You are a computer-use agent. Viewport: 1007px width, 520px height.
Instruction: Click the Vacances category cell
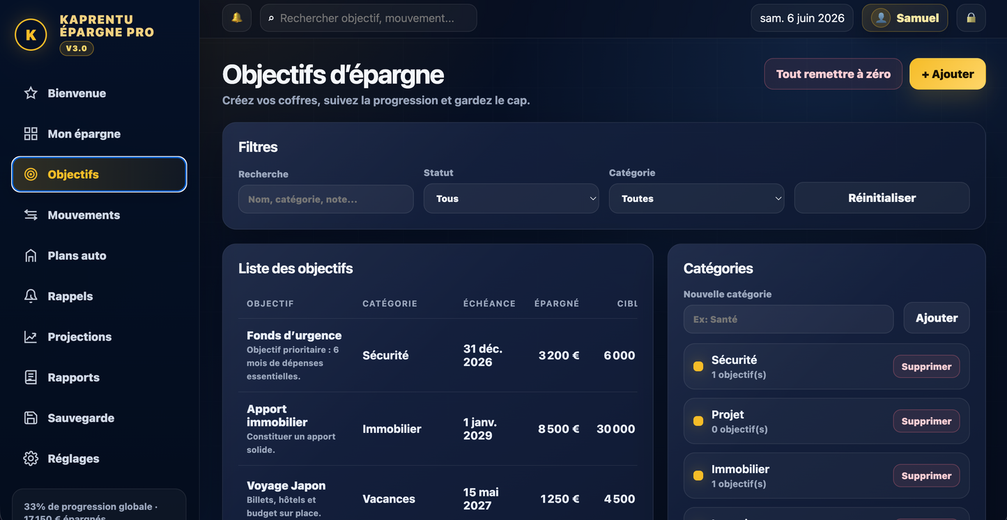point(389,499)
